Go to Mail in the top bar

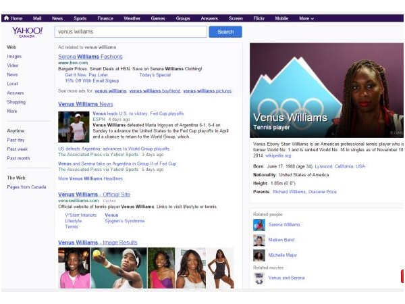pos(37,18)
